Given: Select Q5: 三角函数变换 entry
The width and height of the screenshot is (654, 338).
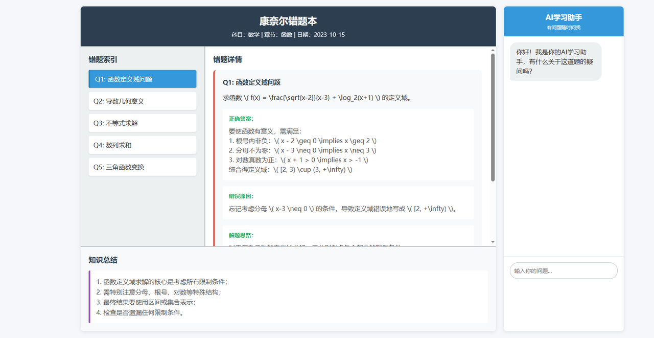Looking at the screenshot, I should (x=142, y=167).
